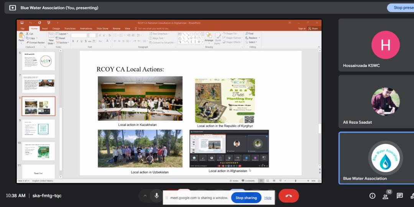Click the Save icon in PowerPoint
414x207 pixels.
[x=22, y=23]
